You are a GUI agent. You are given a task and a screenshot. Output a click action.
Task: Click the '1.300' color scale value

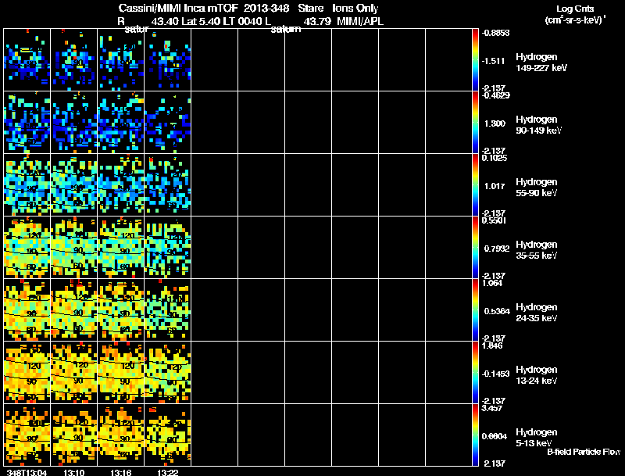495,123
